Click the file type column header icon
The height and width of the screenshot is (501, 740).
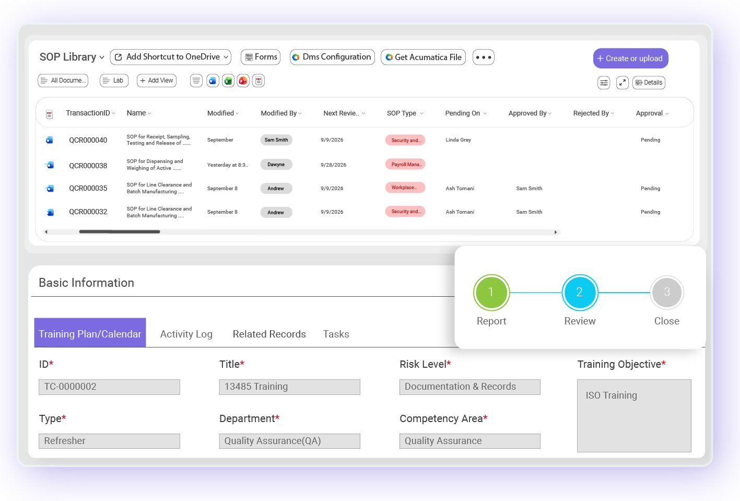coord(50,114)
